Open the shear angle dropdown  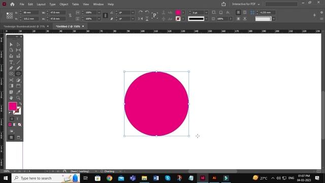click(x=133, y=19)
